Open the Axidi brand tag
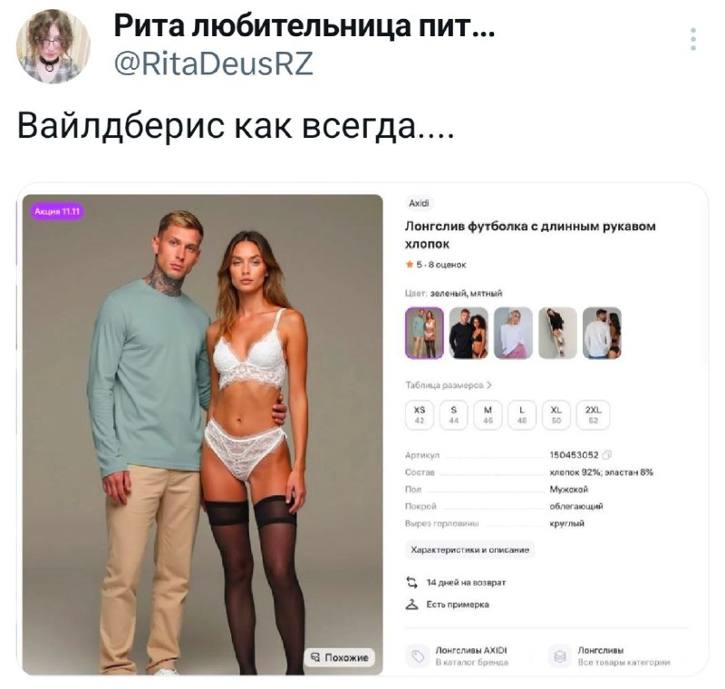Image resolution: width=725 pixels, height=689 pixels. coord(419,203)
